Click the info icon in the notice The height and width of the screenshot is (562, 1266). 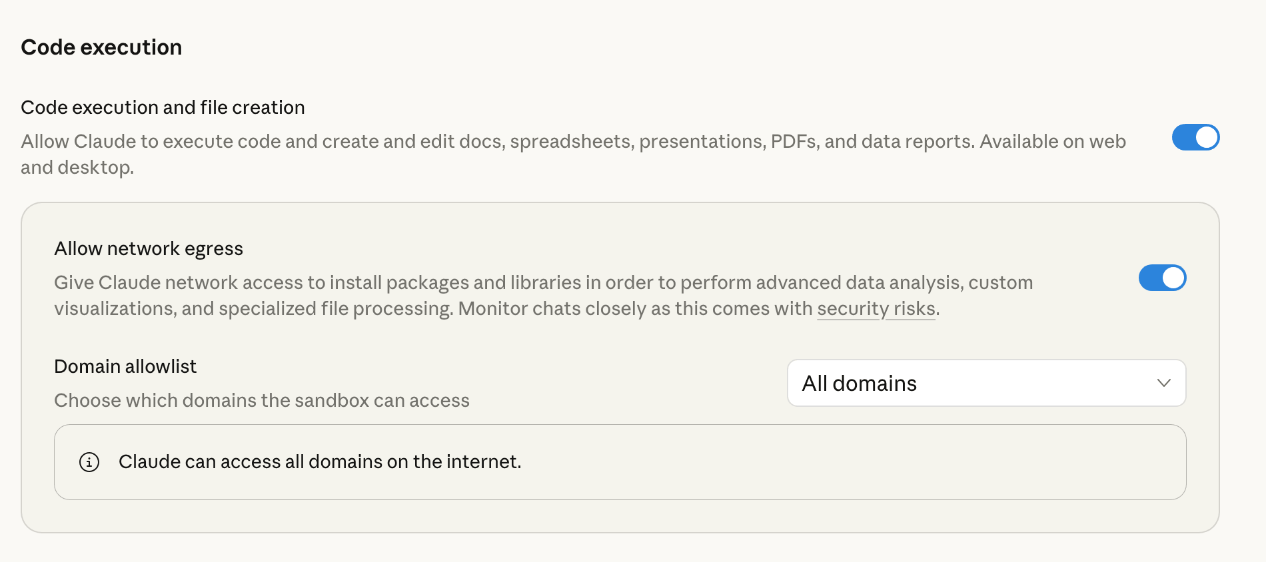click(x=89, y=462)
